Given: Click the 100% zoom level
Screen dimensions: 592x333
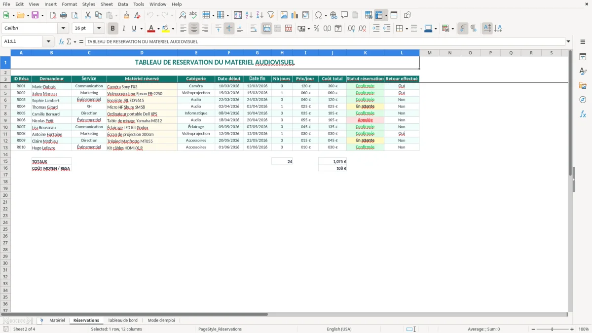Looking at the screenshot, I should (x=584, y=329).
